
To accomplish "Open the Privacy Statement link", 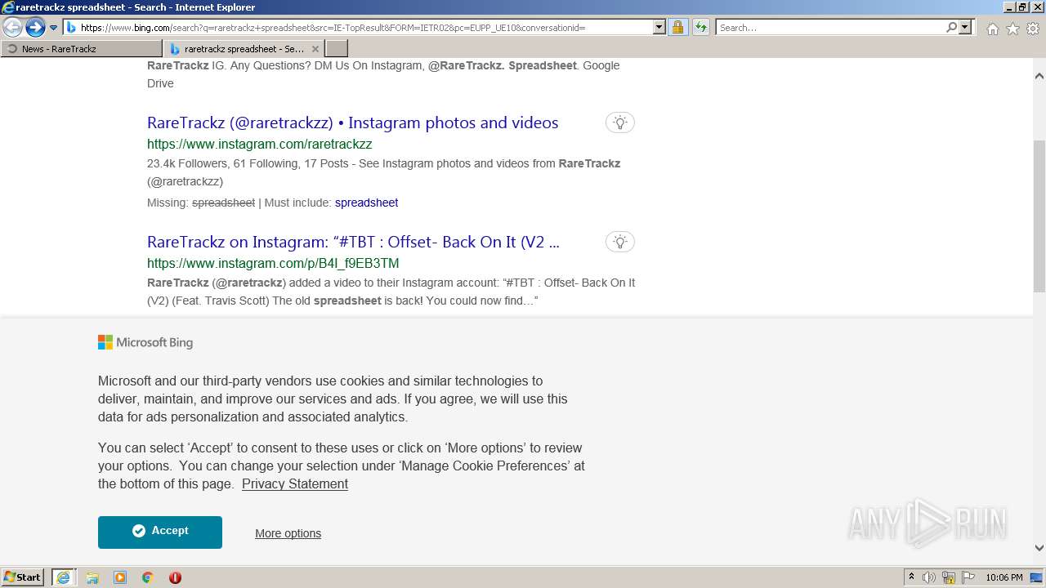I will click(295, 483).
